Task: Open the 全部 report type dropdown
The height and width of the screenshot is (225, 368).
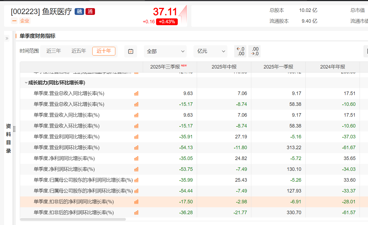Action: pyautogui.click(x=165, y=51)
